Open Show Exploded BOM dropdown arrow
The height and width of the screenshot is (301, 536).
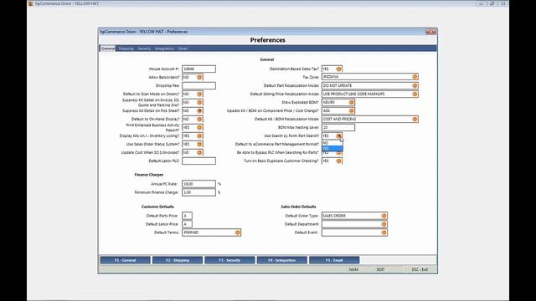352,102
